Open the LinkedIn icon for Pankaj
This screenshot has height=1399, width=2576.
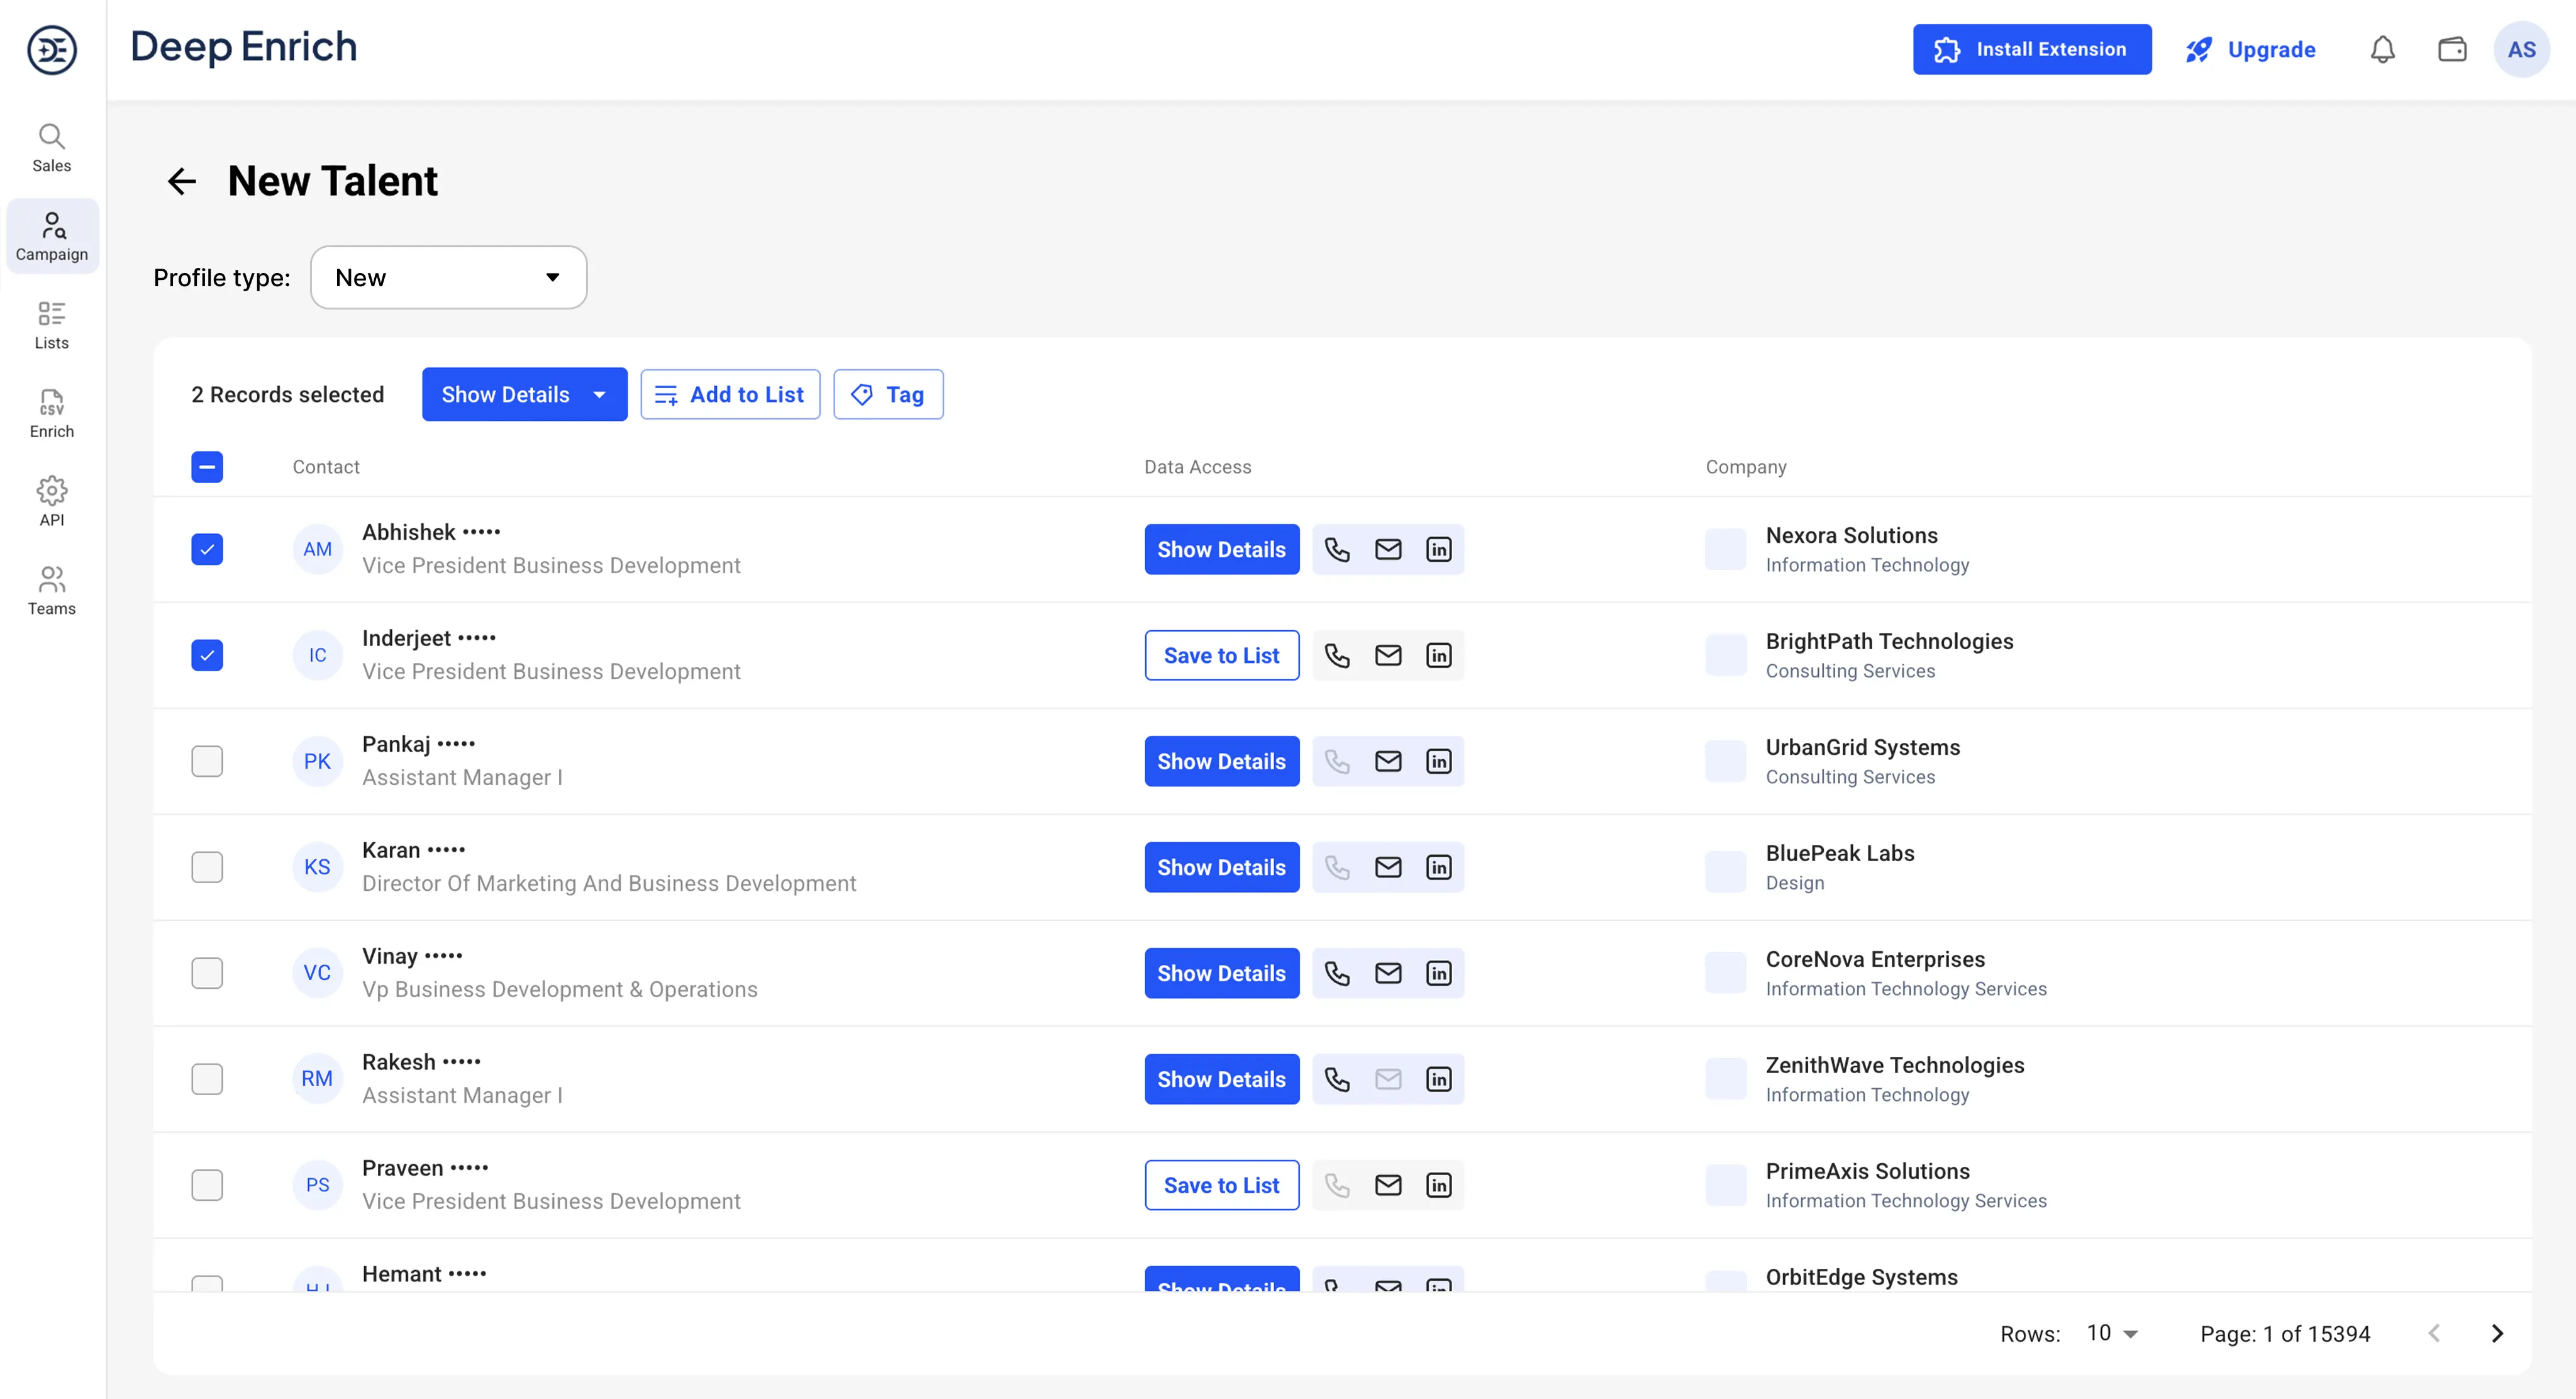(1439, 761)
